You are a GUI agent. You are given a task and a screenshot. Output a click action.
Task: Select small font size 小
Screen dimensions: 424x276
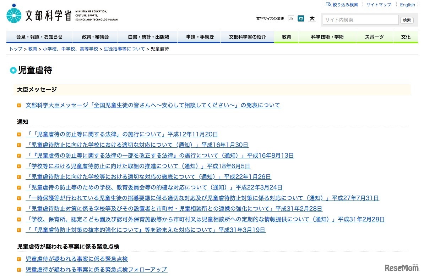pyautogui.click(x=291, y=18)
